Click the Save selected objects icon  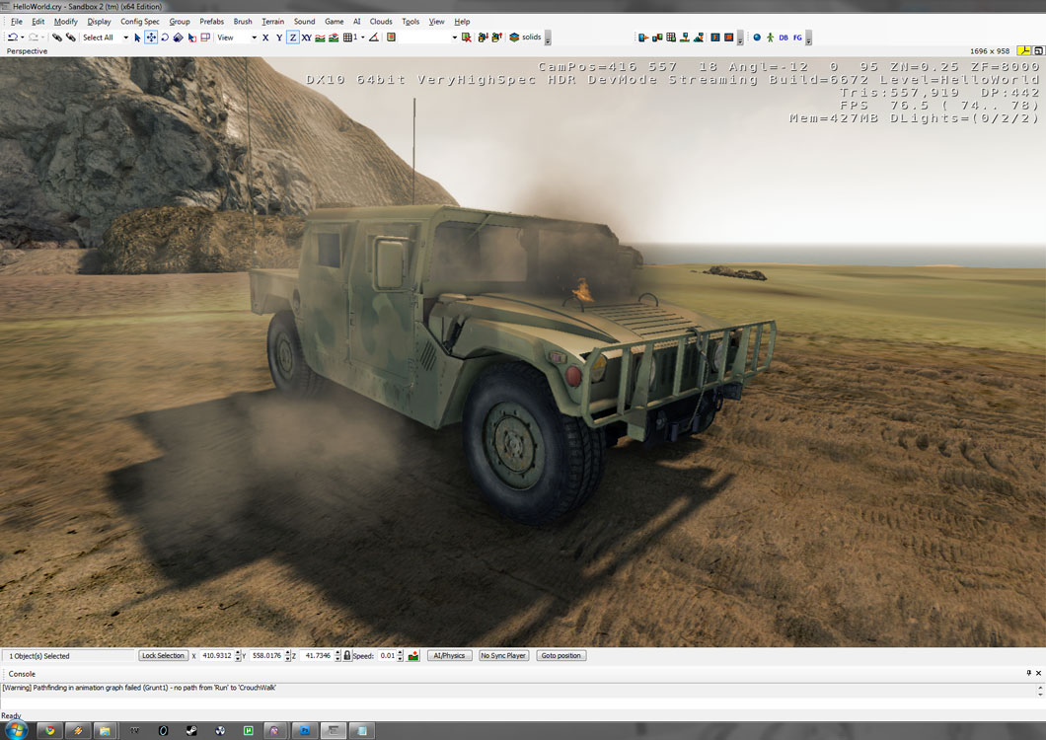483,37
